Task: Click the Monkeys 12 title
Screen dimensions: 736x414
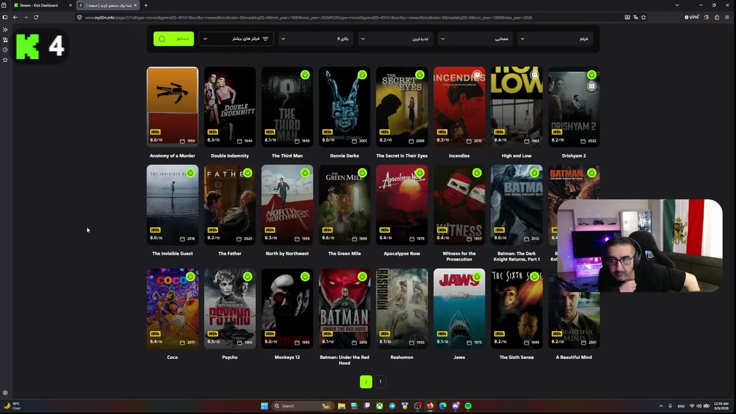Action: (287, 357)
